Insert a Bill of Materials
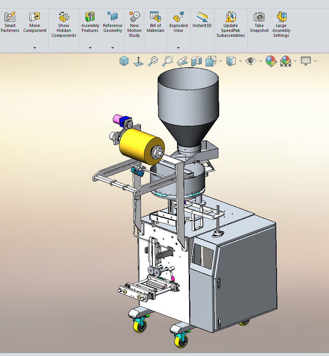Image resolution: width=329 pixels, height=356 pixels. pos(155,22)
